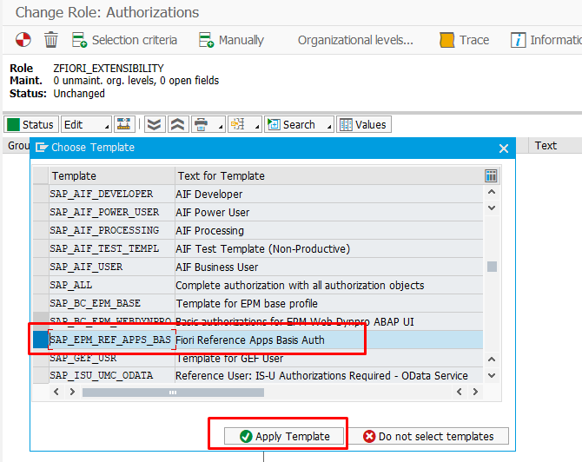582x462 pixels.
Task: Click the green Status button
Action: 31,124
